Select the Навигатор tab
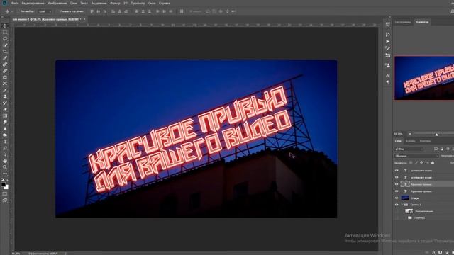Screen dimensions: 454x255 click(422, 22)
